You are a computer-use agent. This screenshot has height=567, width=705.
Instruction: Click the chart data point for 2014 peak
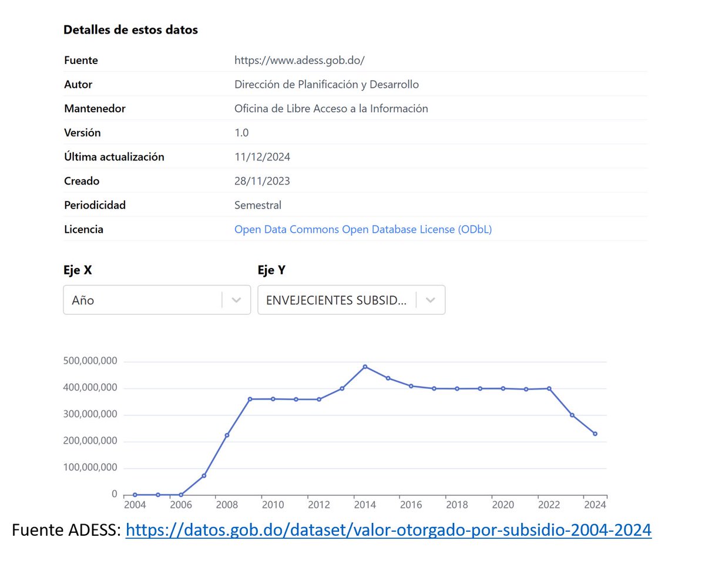tap(365, 367)
